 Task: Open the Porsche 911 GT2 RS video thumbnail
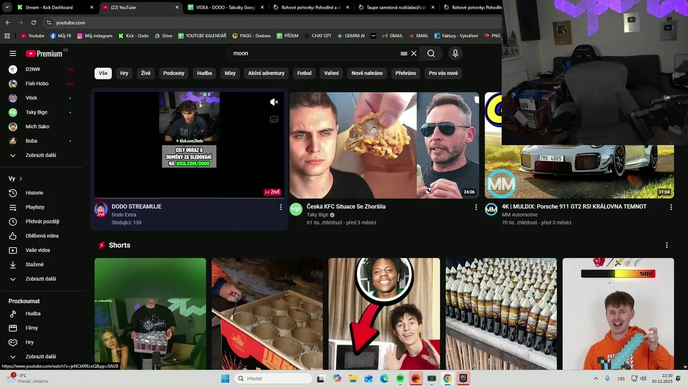click(x=579, y=145)
